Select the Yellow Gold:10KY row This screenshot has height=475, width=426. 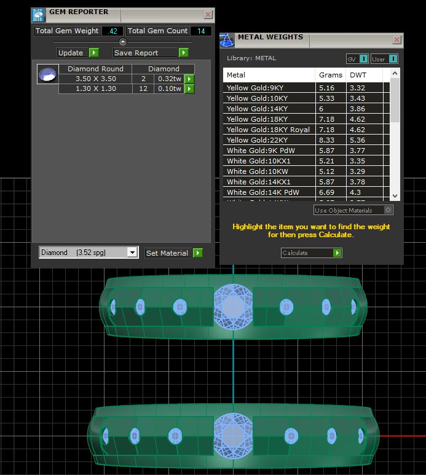pyautogui.click(x=306, y=98)
